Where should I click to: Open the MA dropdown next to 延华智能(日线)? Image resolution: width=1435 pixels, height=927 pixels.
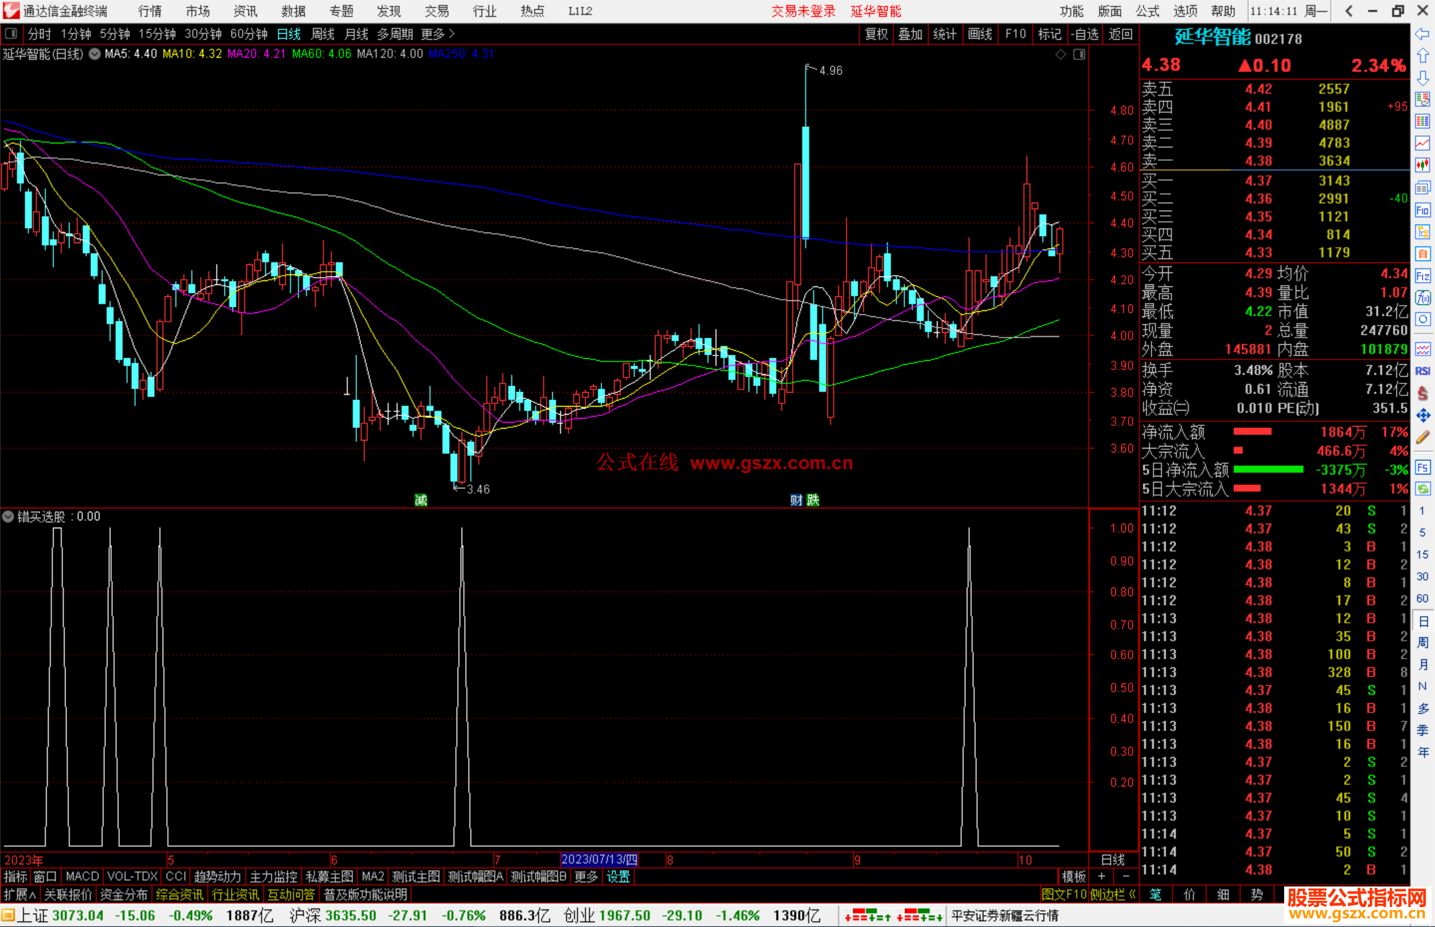(x=95, y=54)
